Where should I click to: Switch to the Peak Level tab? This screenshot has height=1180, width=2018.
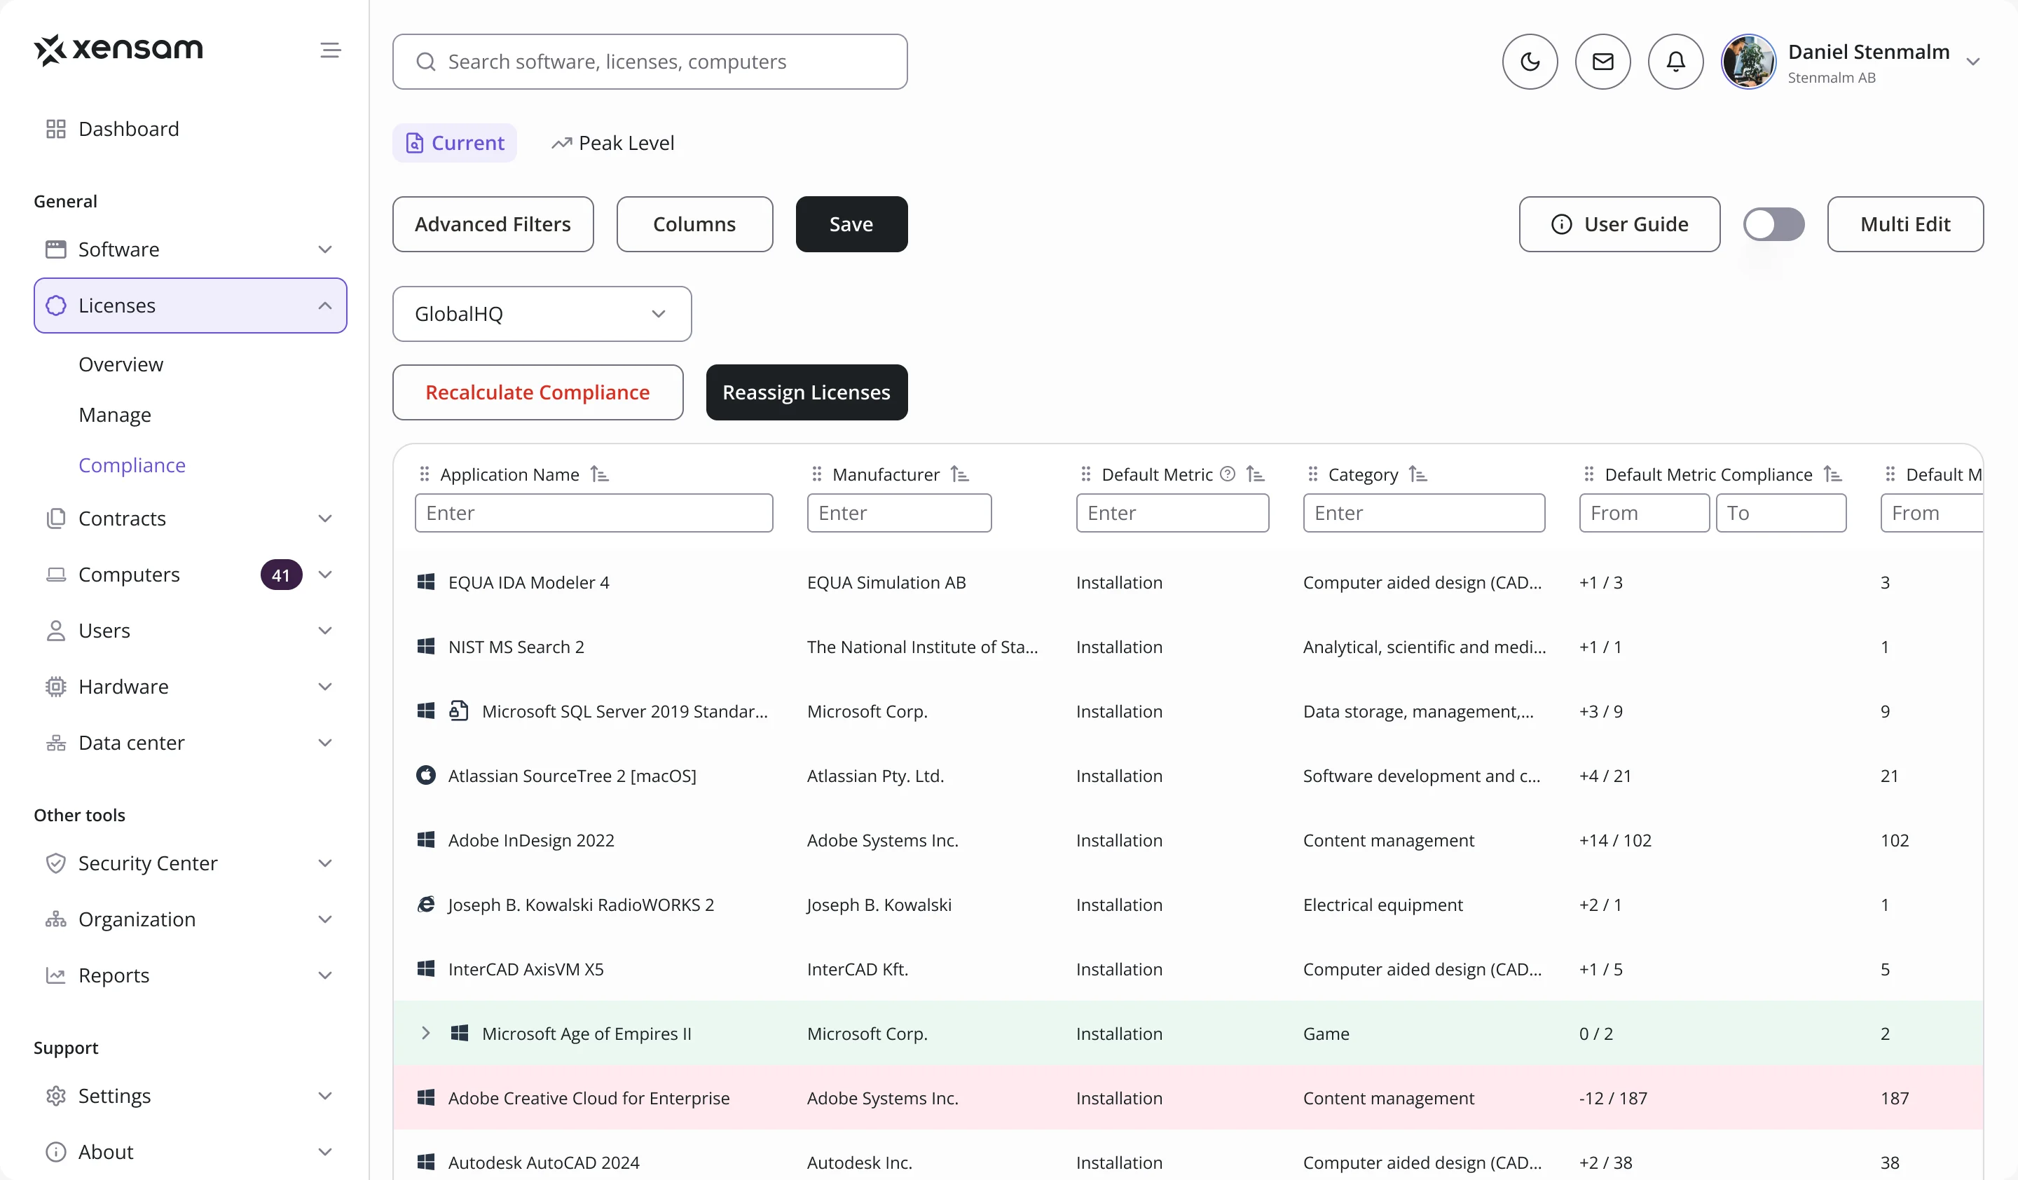point(612,142)
